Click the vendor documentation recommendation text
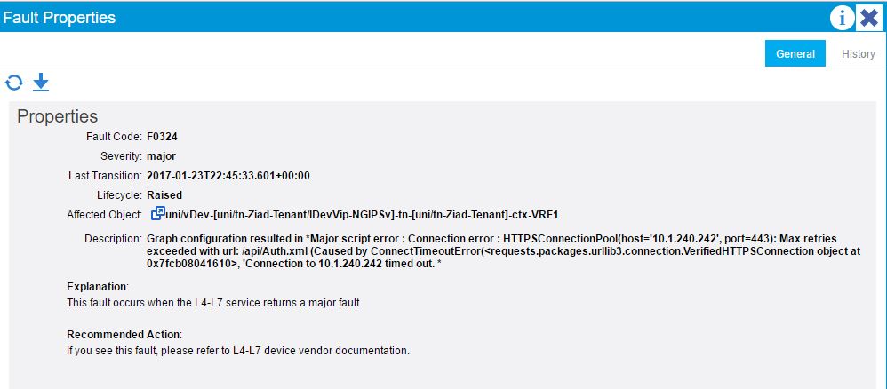The width and height of the screenshot is (887, 389). 237,351
